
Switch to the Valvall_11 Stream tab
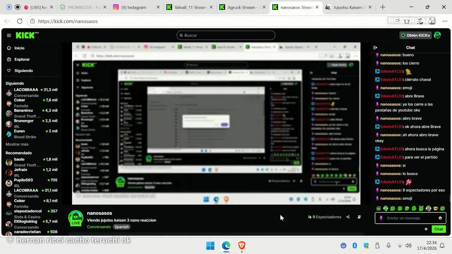click(x=189, y=7)
